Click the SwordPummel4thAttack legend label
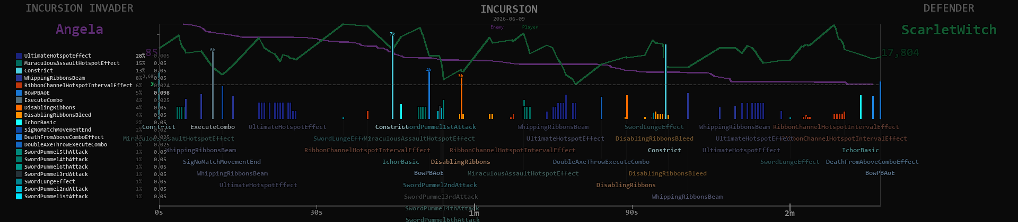This screenshot has width=1018, height=222. click(56, 159)
